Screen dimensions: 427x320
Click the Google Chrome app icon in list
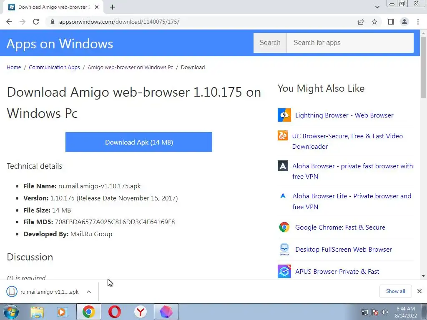pyautogui.click(x=284, y=227)
